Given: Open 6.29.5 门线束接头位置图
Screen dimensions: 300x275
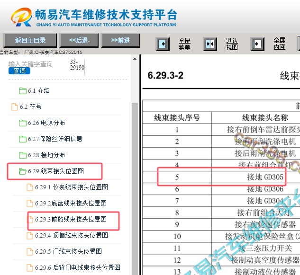Looking at the screenshot, I should [x=68, y=251].
